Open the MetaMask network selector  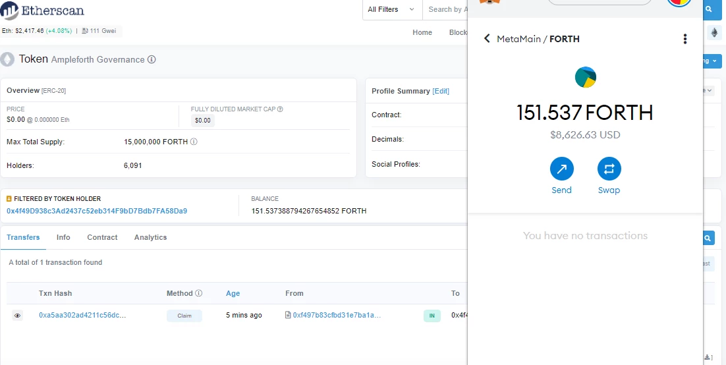[x=600, y=2]
